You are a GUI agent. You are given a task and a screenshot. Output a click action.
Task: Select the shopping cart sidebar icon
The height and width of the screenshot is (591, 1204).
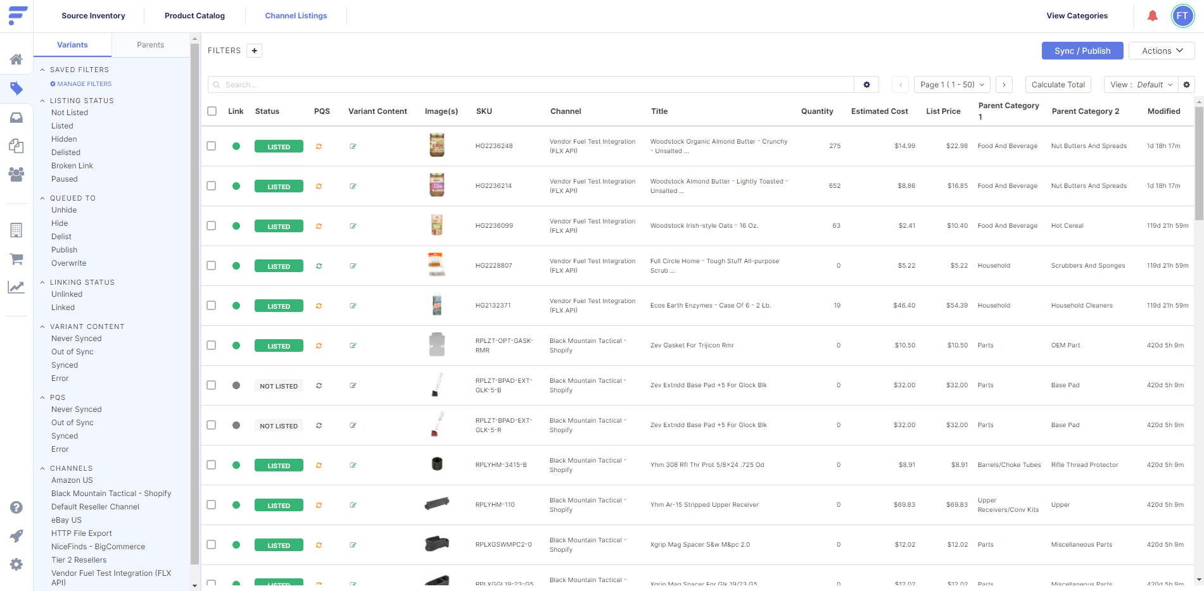pos(17,259)
